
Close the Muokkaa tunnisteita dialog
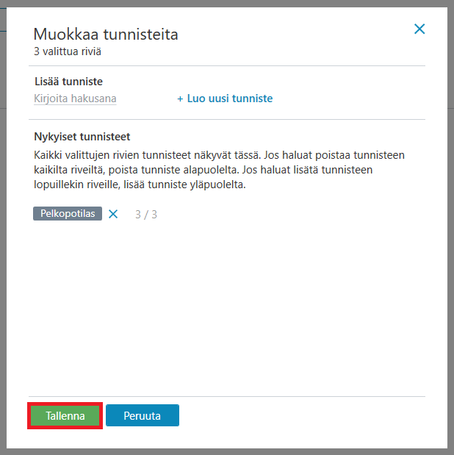[x=419, y=29]
